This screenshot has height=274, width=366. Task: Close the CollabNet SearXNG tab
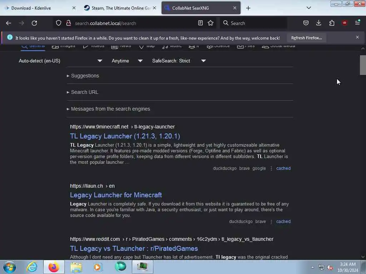(x=235, y=8)
